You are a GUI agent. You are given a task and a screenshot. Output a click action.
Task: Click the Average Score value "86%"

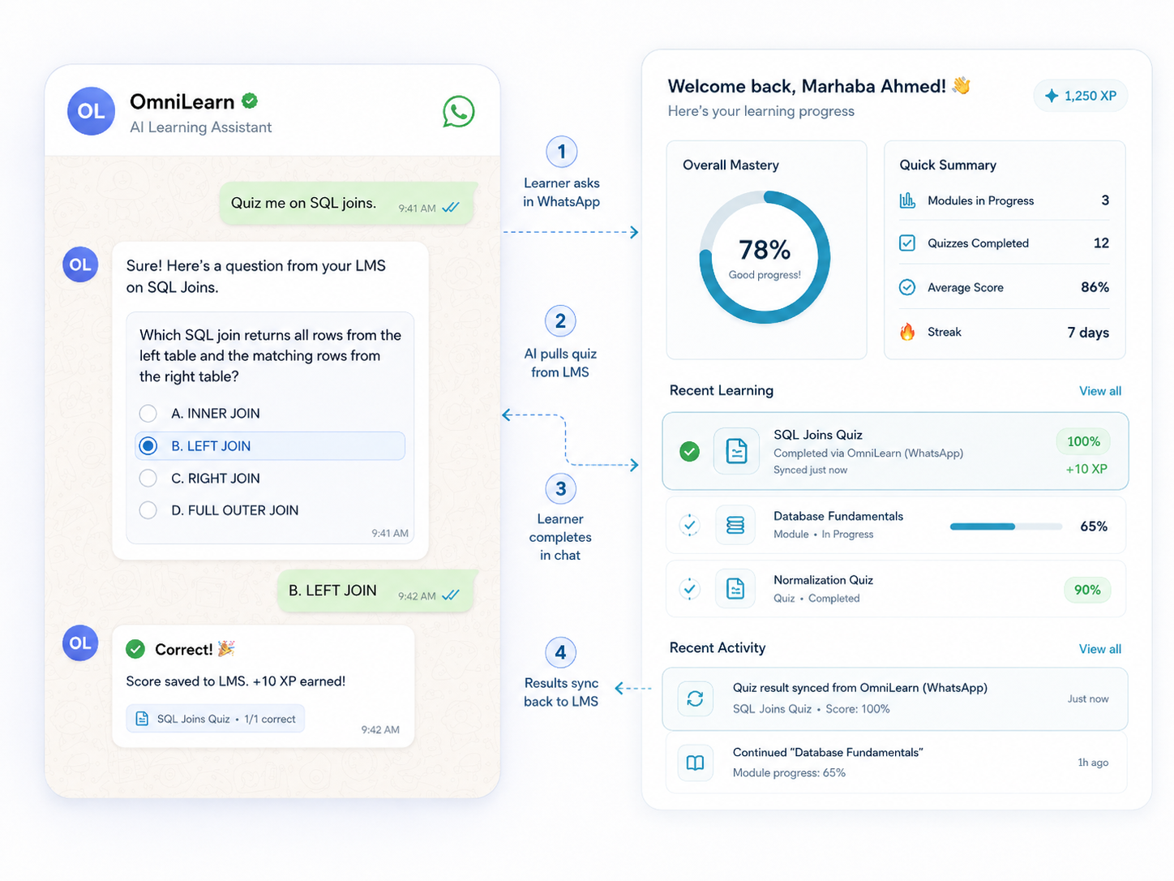[x=1095, y=287]
